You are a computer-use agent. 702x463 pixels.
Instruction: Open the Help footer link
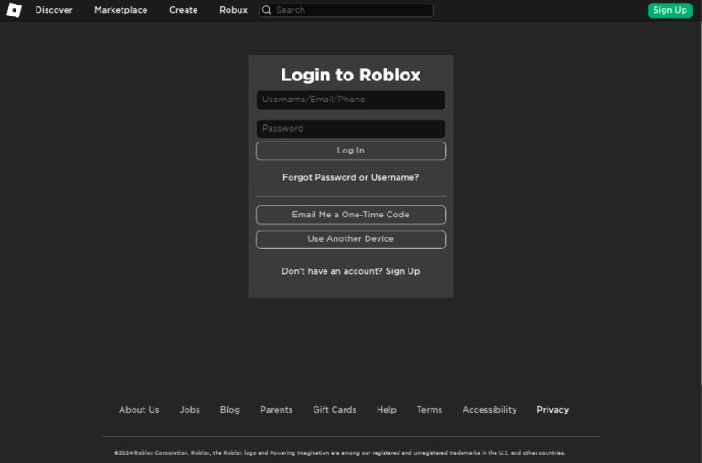pos(387,410)
